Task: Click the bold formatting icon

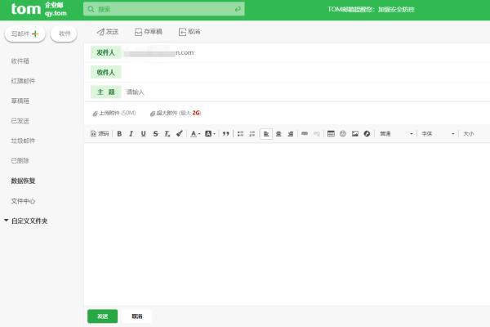Action: (x=119, y=134)
